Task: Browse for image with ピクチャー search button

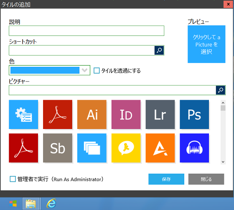Action: point(221,90)
